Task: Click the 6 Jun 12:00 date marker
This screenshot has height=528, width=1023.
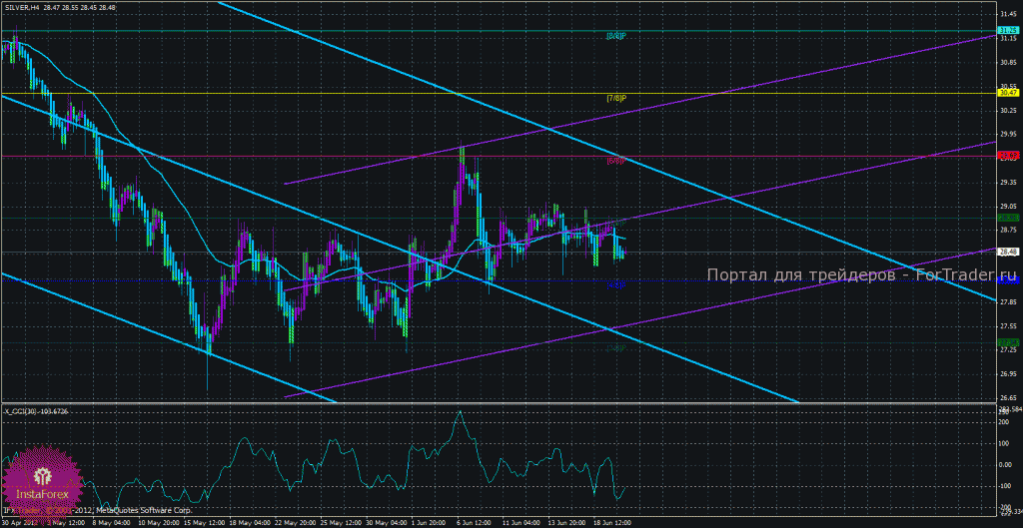Action: (x=473, y=523)
